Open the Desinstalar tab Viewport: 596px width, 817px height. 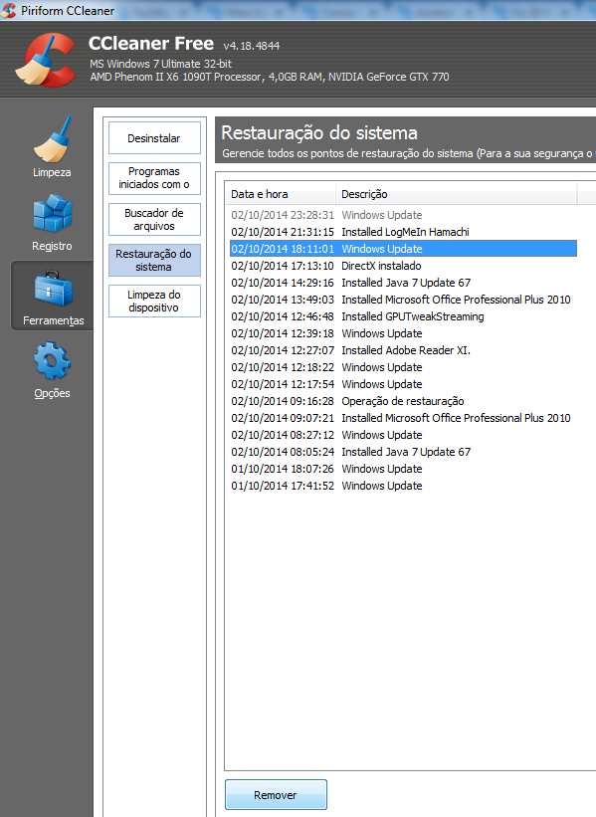point(154,138)
